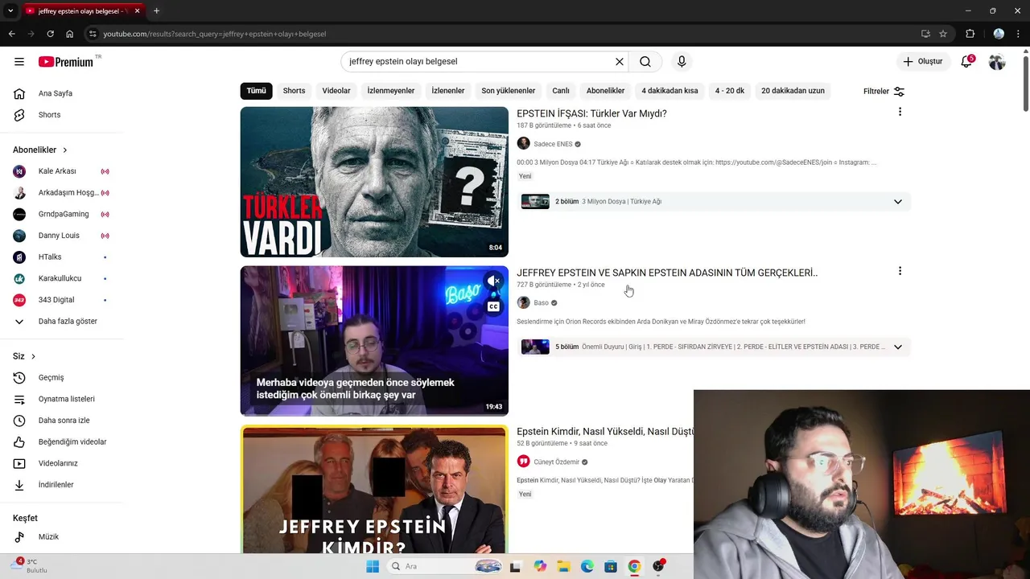
Task: Expand 5 bölüm chapters of Baso video
Action: point(898,347)
